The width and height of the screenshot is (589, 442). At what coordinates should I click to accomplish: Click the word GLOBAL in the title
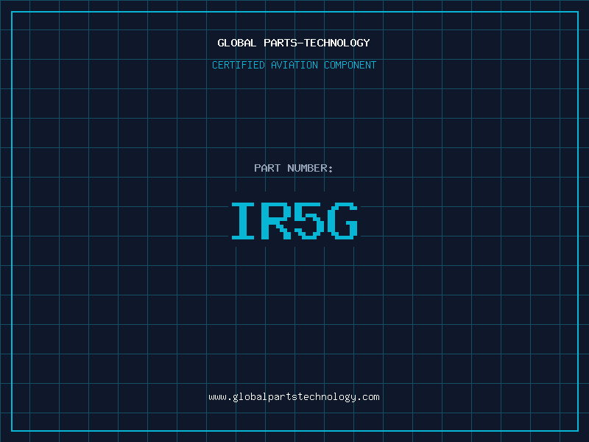237,43
